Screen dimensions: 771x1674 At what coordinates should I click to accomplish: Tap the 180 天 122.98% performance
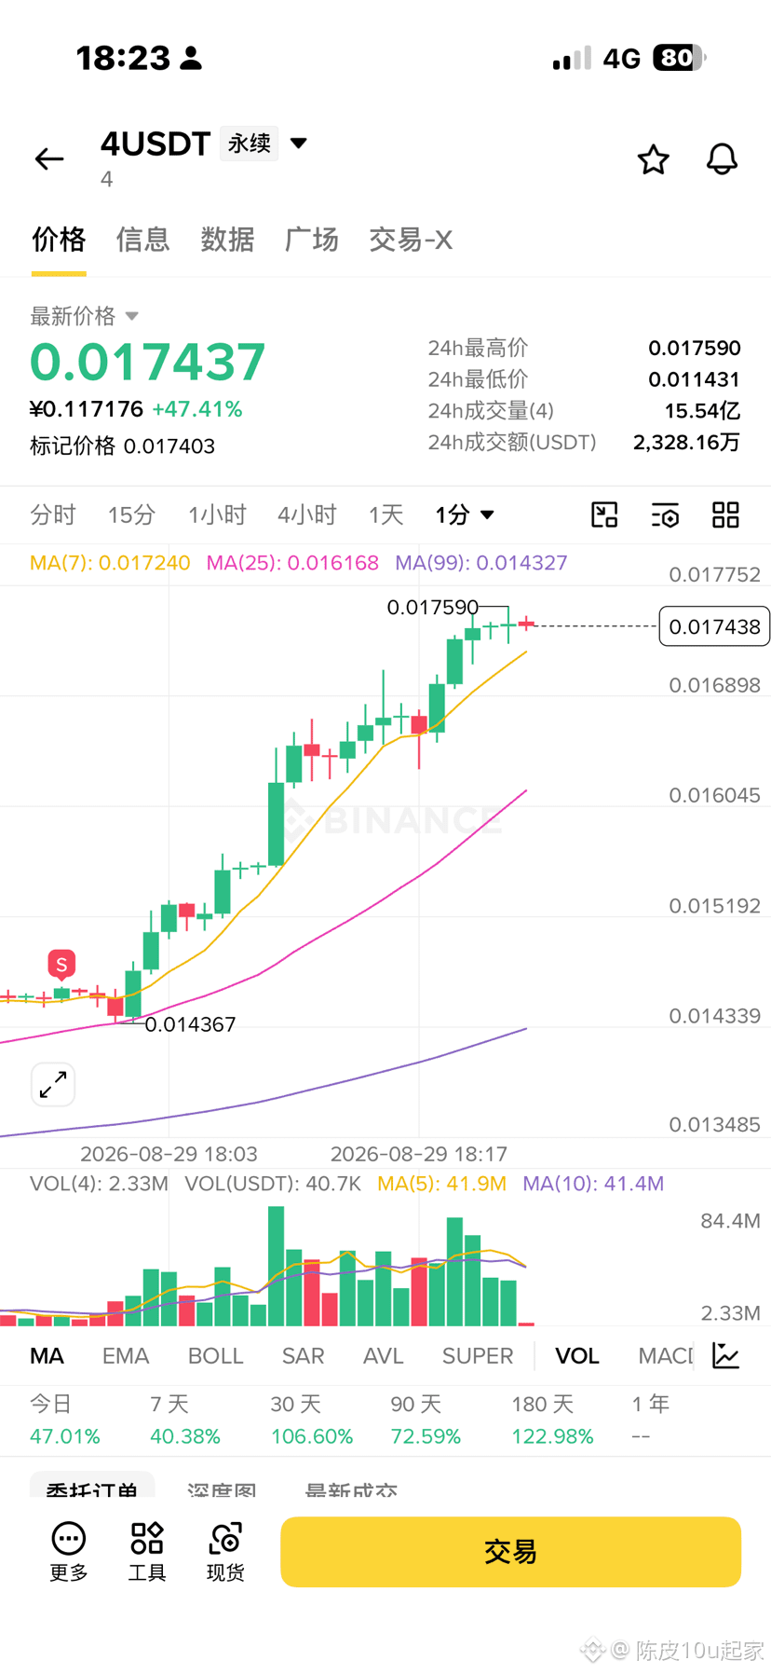coord(552,1420)
